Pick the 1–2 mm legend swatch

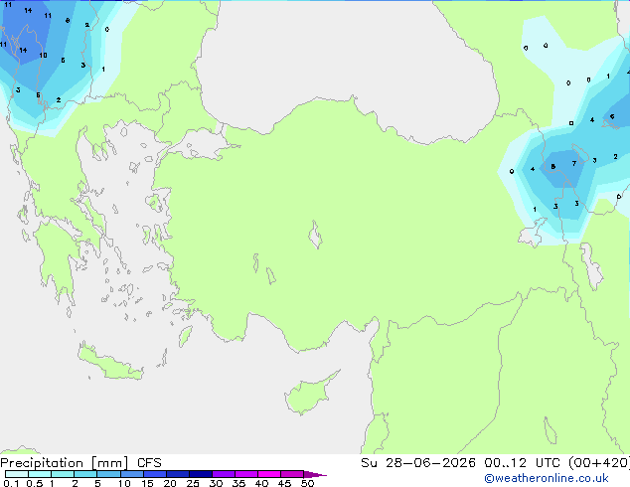click(63, 474)
